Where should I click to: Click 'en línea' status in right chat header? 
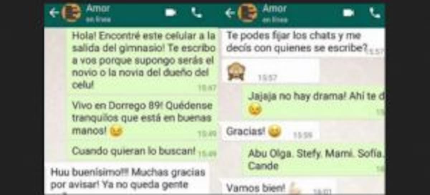click(275, 19)
